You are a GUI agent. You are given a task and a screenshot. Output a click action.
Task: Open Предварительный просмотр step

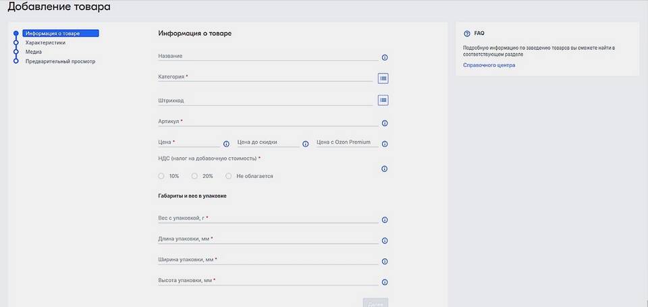click(x=60, y=61)
